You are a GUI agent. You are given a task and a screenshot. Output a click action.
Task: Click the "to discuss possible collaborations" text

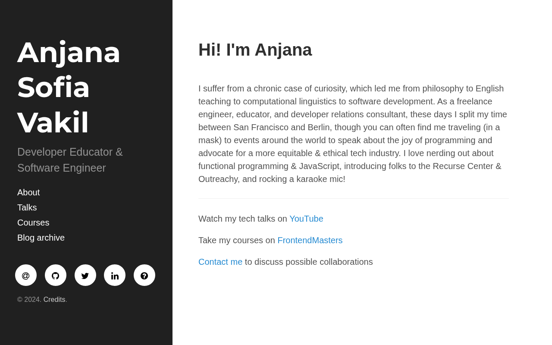309,262
